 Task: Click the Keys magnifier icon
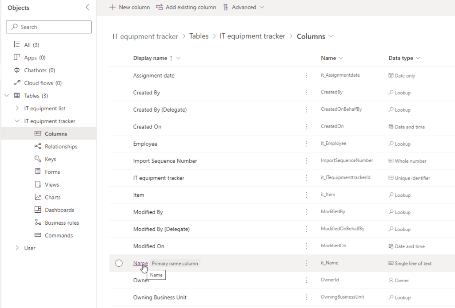[x=38, y=159]
